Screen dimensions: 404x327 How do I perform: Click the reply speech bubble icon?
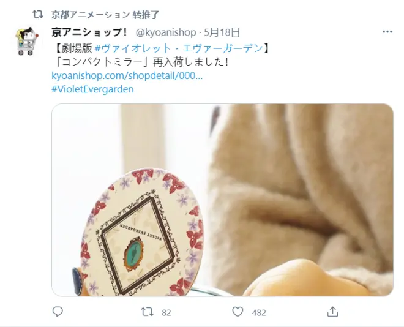[x=58, y=312]
